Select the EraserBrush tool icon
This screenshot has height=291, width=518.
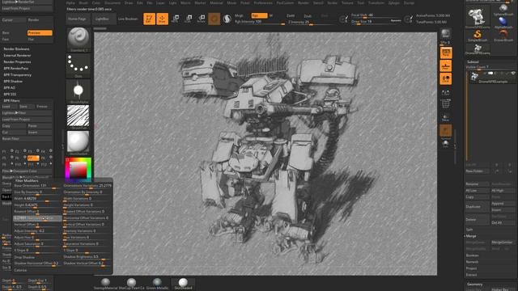(x=503, y=36)
